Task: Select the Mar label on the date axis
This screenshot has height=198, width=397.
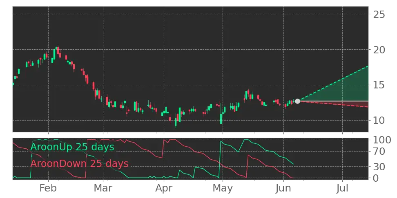Action: (x=103, y=188)
